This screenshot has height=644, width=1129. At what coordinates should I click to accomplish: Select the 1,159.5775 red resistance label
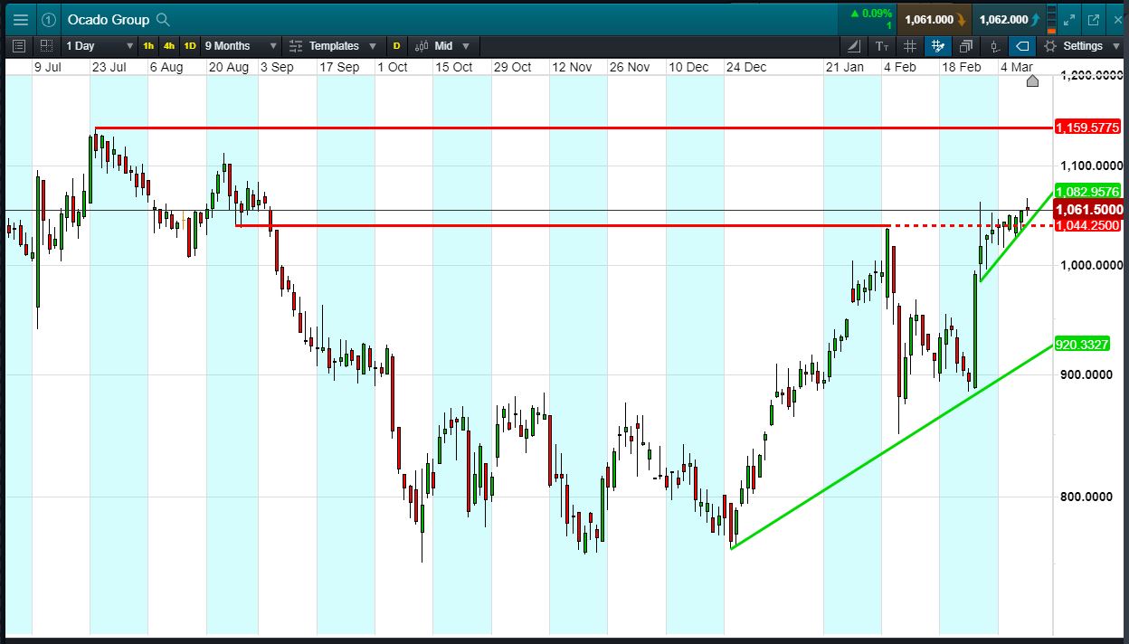point(1088,128)
